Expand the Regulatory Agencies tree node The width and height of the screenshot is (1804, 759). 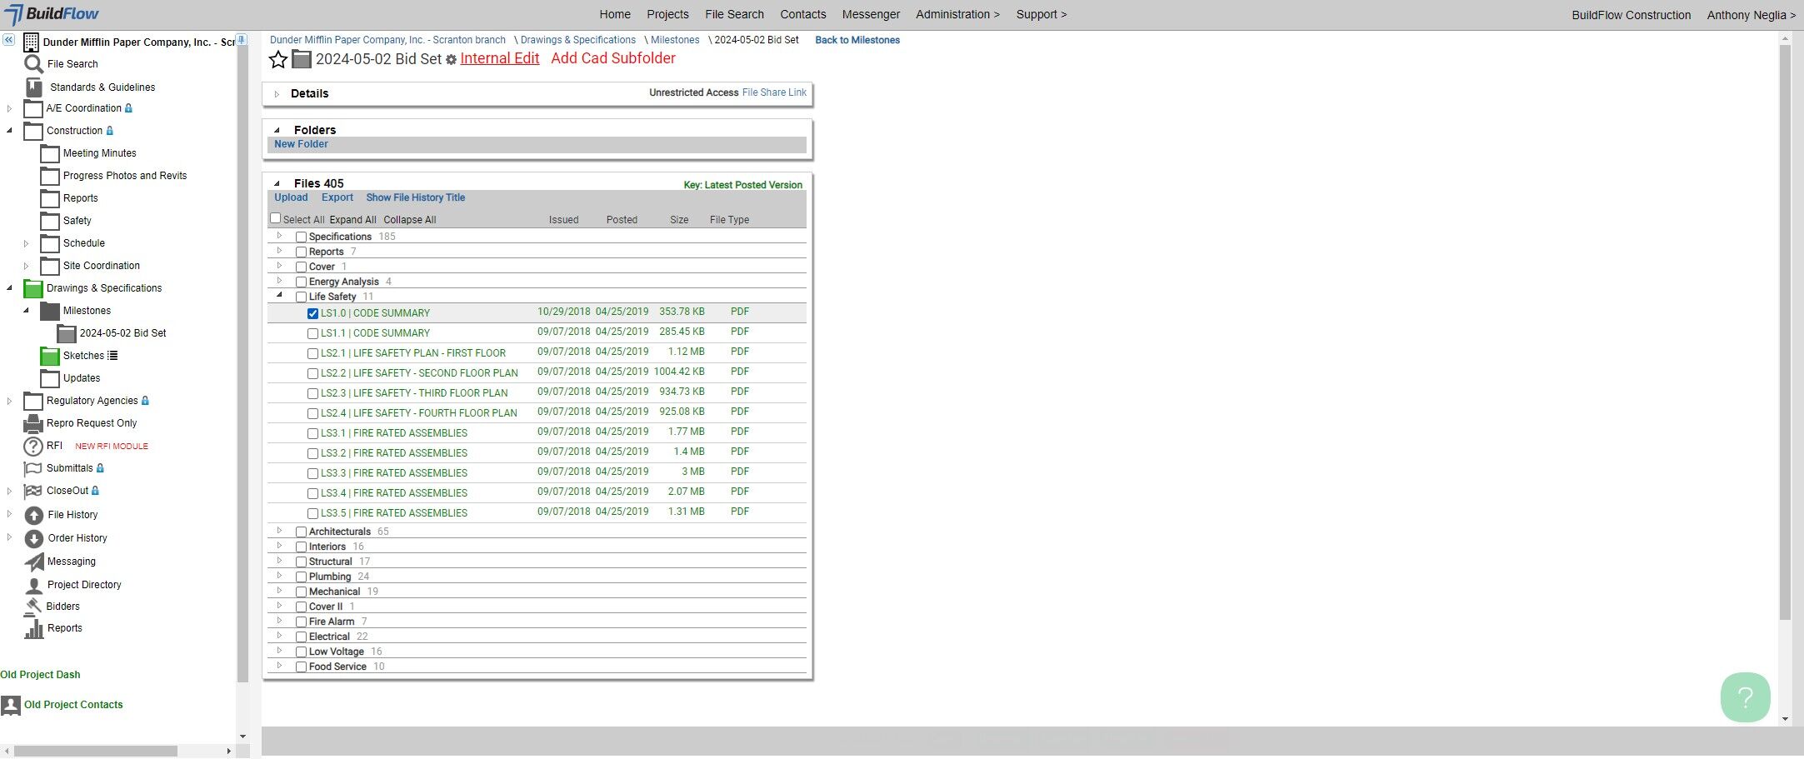point(10,402)
